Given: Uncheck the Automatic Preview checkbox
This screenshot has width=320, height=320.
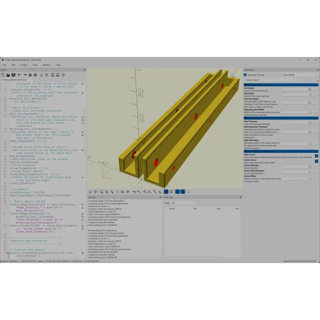Looking at the screenshot, I should [245, 75].
